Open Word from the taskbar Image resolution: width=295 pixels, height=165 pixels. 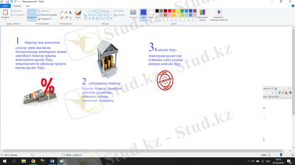tap(52, 161)
